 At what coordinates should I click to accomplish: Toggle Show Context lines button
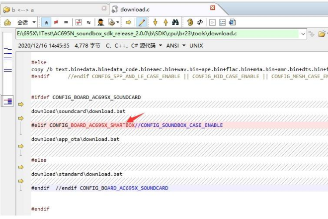point(79,22)
